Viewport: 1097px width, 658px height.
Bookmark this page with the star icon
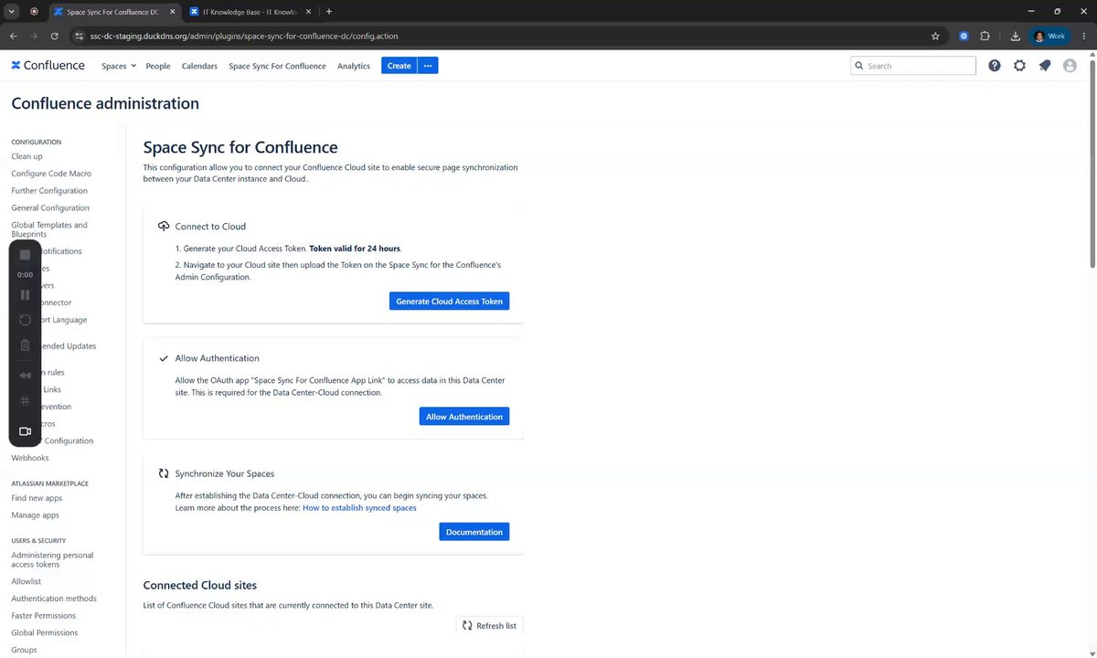(x=935, y=37)
